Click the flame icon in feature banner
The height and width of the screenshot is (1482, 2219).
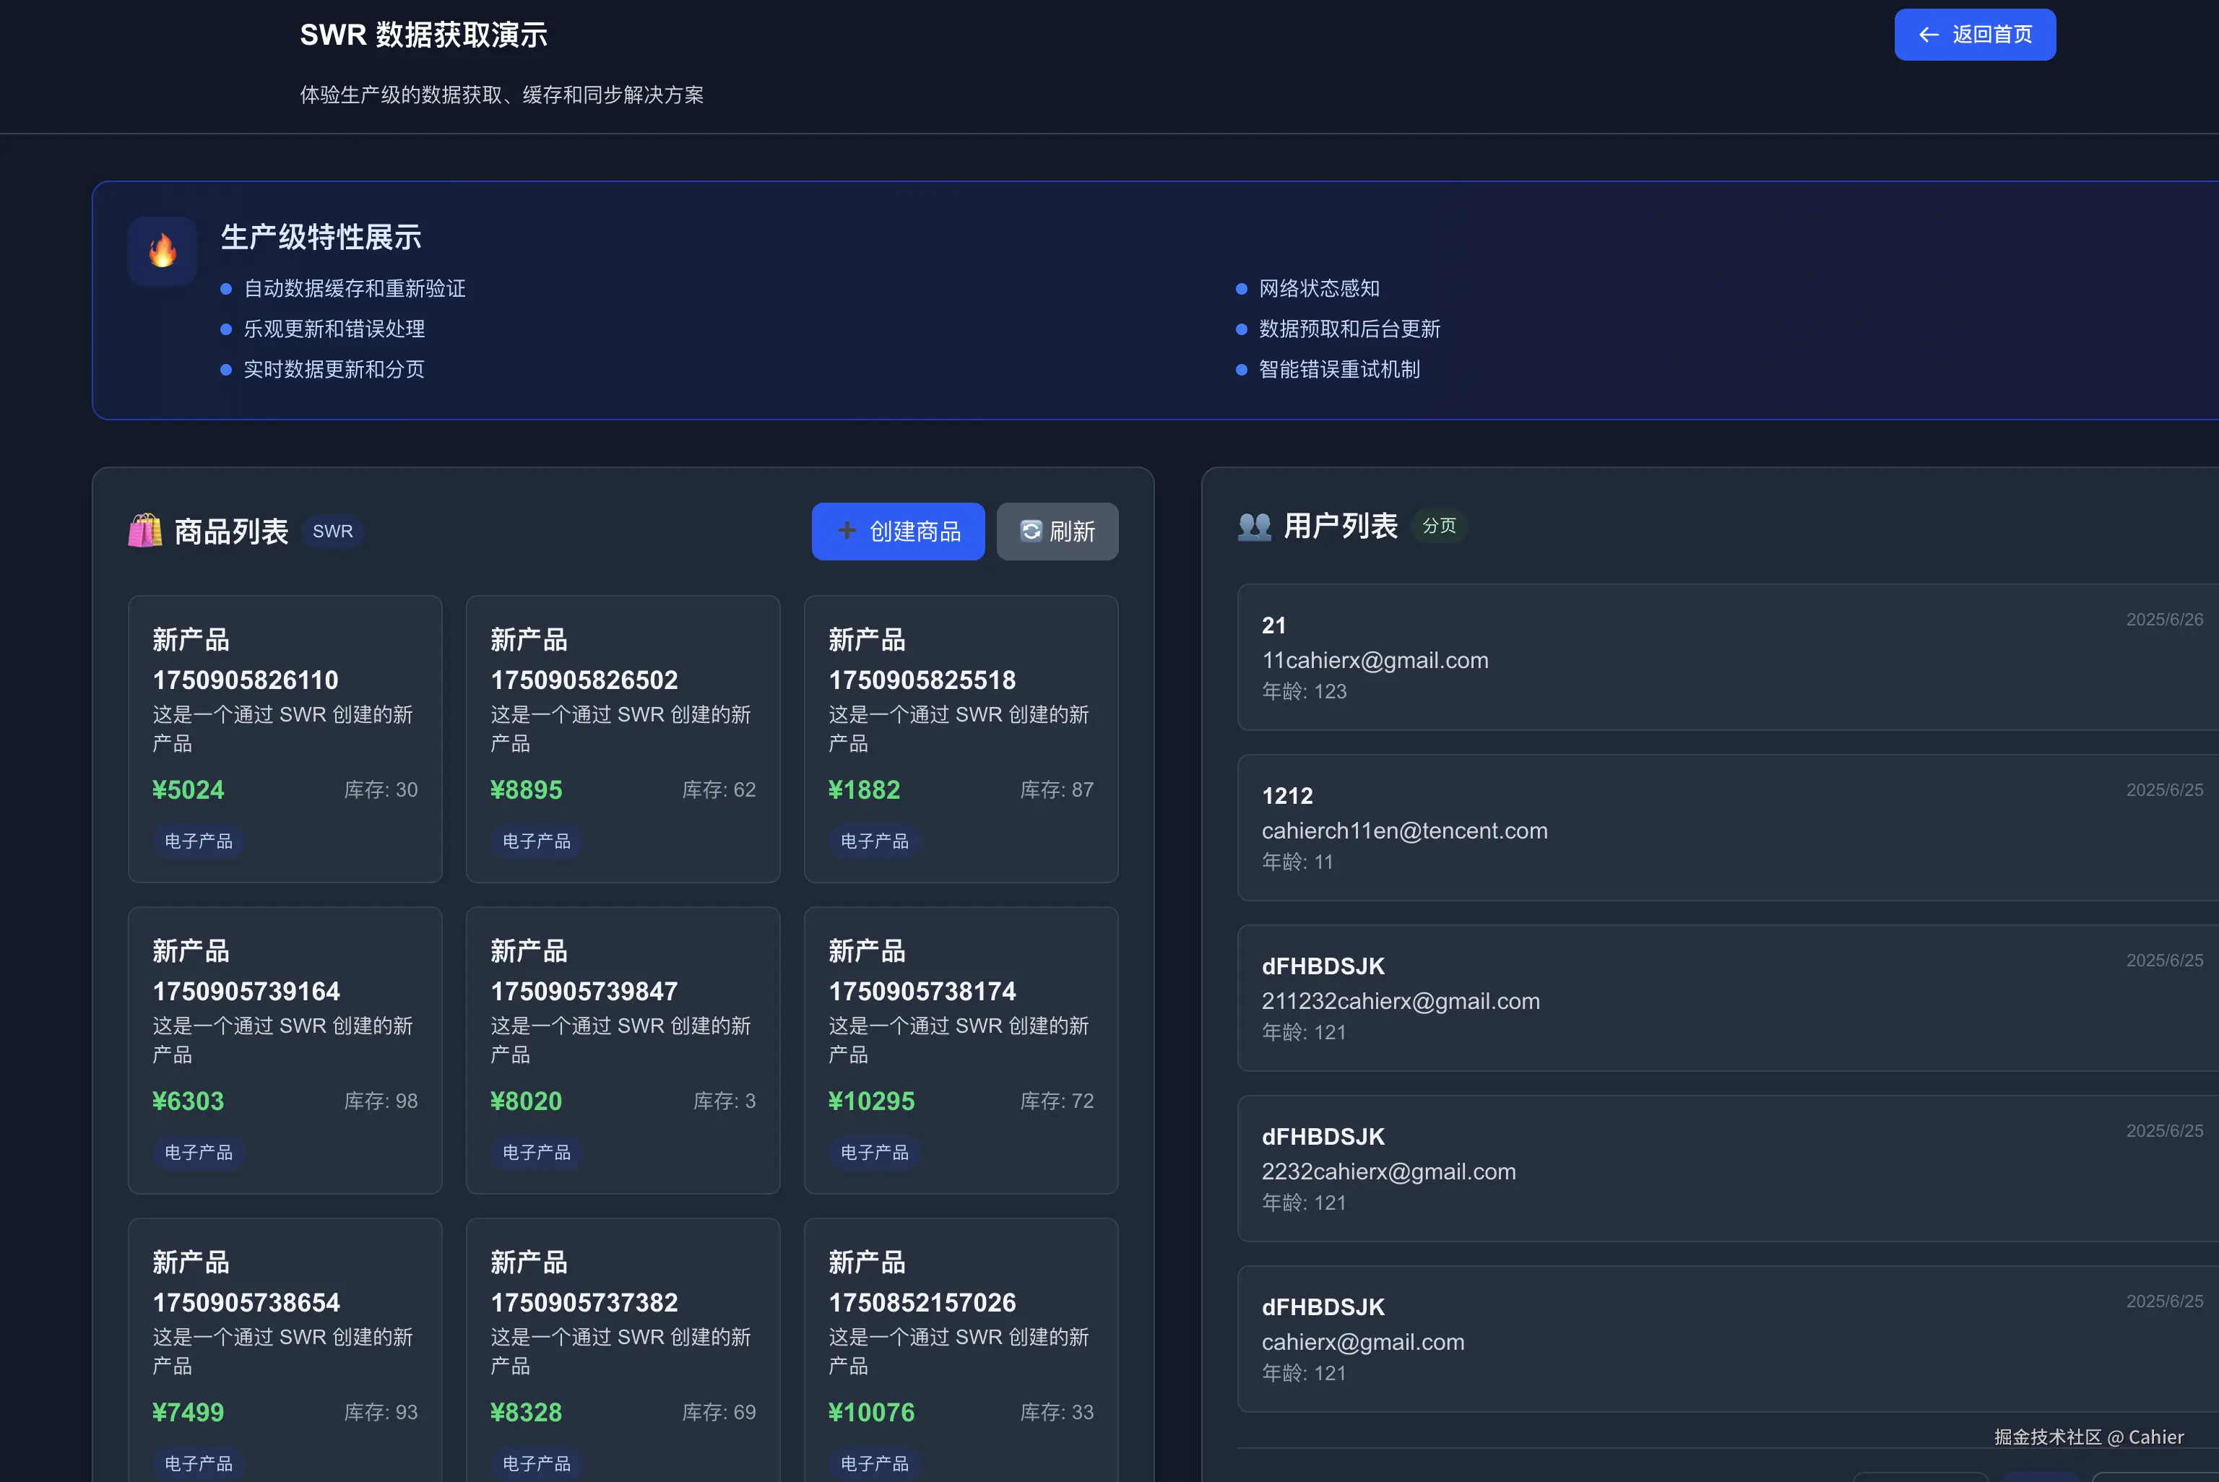tap(163, 251)
